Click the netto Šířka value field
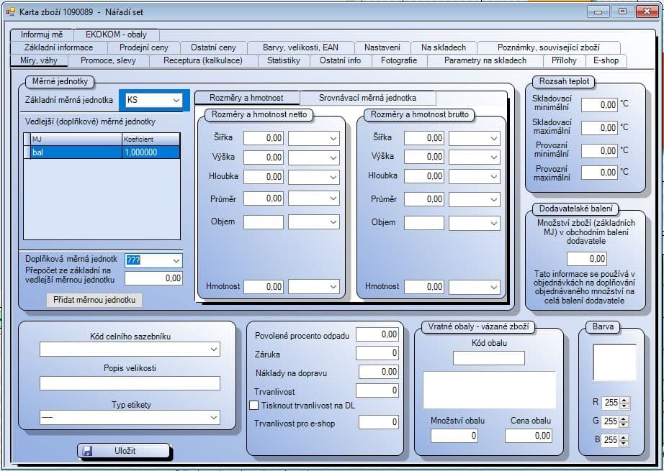The height and width of the screenshot is (471, 664). [x=264, y=138]
